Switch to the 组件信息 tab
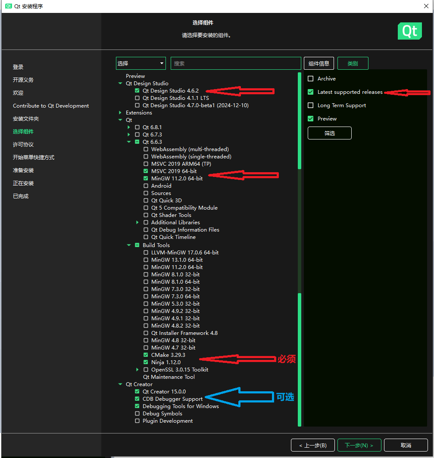The image size is (434, 458). (319, 63)
